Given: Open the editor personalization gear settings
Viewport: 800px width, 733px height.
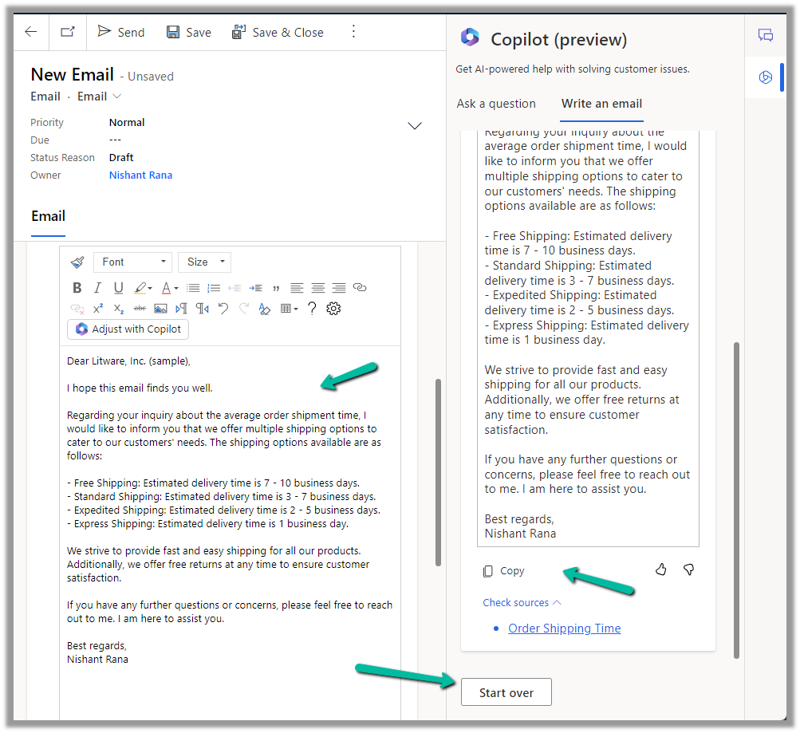Looking at the screenshot, I should click(x=333, y=309).
